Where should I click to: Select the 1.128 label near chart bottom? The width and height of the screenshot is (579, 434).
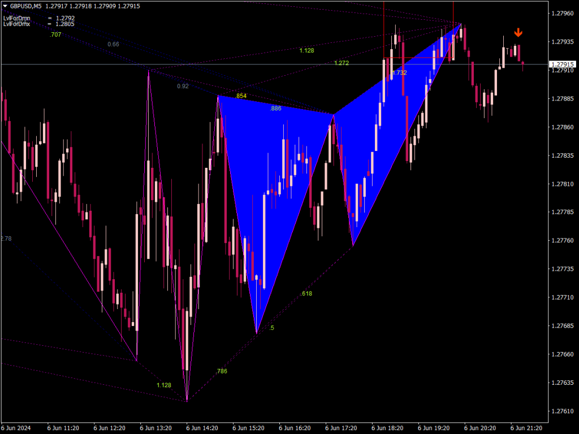pos(163,384)
